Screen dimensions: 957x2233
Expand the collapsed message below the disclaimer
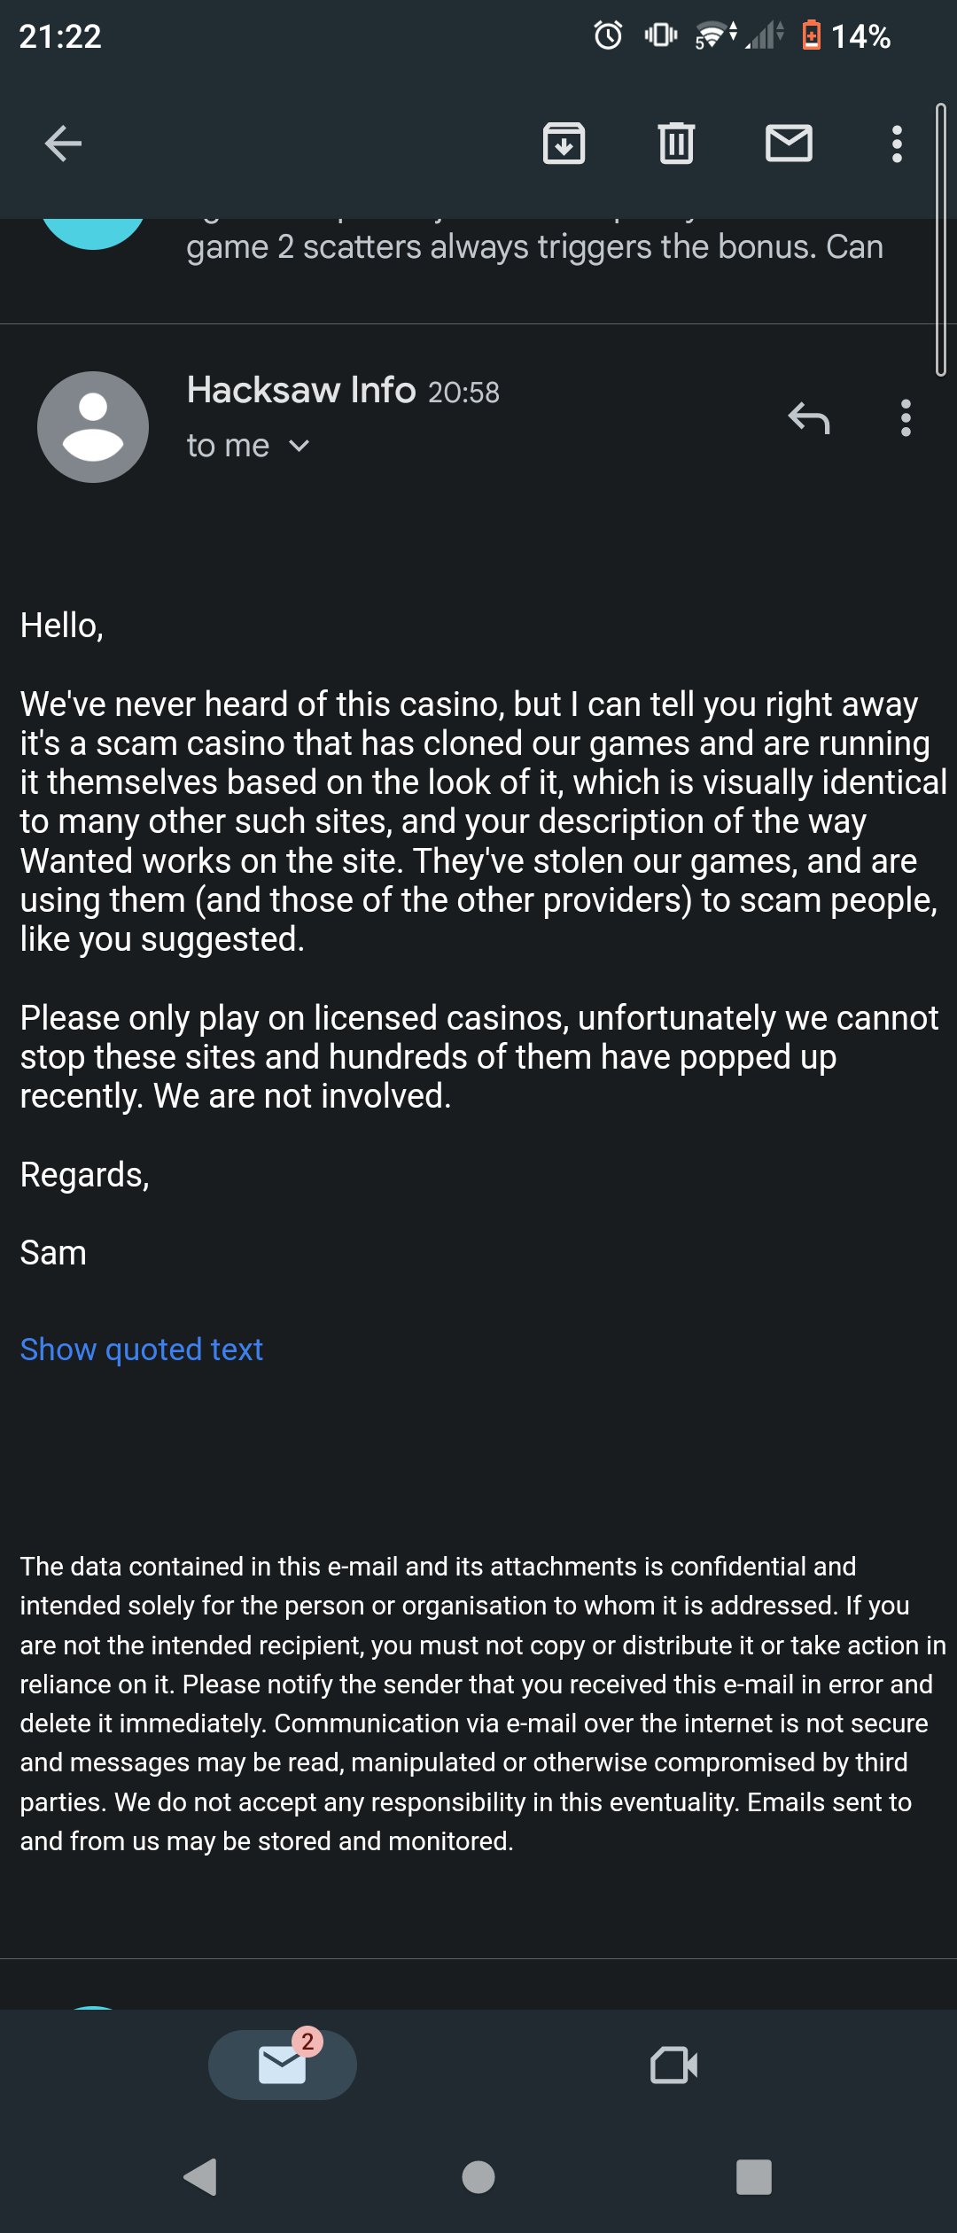478,1990
